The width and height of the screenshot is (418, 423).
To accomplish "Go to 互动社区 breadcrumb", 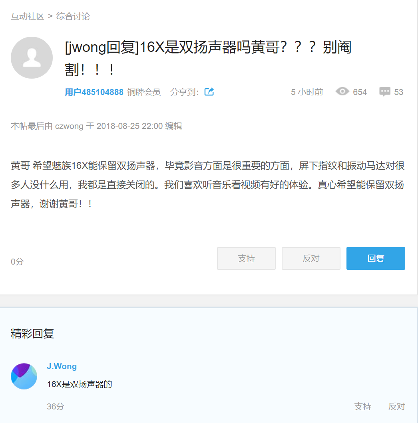I will (x=27, y=16).
